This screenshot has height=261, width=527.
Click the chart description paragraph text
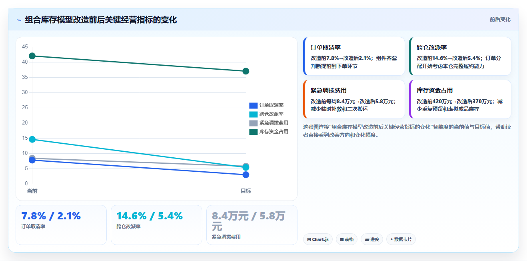coord(407,131)
